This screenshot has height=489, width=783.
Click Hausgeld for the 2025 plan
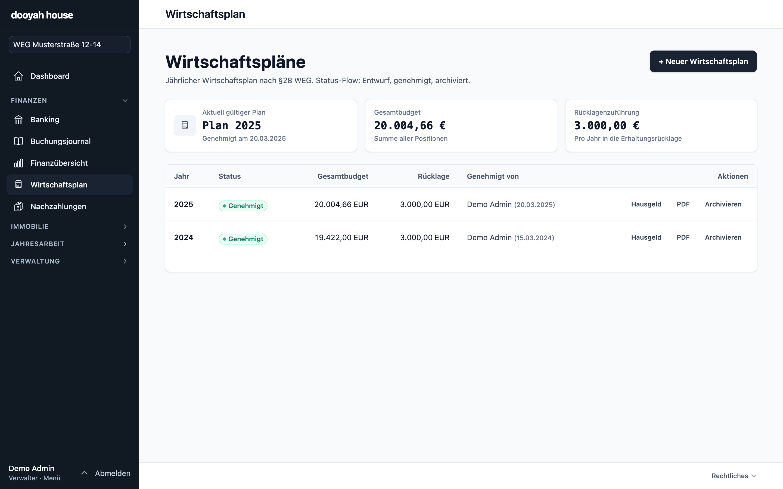646,204
